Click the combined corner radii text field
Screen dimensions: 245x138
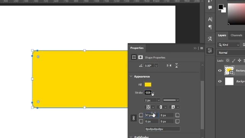(162, 129)
